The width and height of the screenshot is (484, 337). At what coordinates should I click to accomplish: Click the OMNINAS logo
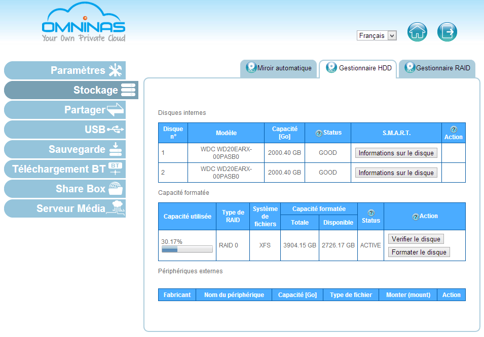coord(83,22)
